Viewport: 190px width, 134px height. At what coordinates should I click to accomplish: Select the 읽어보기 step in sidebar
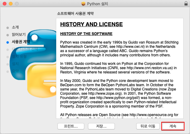19,34
